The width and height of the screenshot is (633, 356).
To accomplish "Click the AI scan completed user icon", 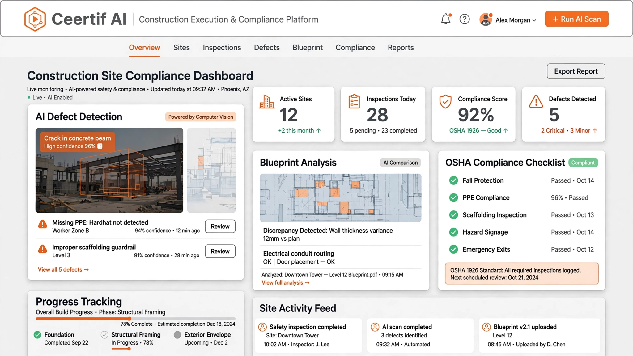I will point(375,327).
